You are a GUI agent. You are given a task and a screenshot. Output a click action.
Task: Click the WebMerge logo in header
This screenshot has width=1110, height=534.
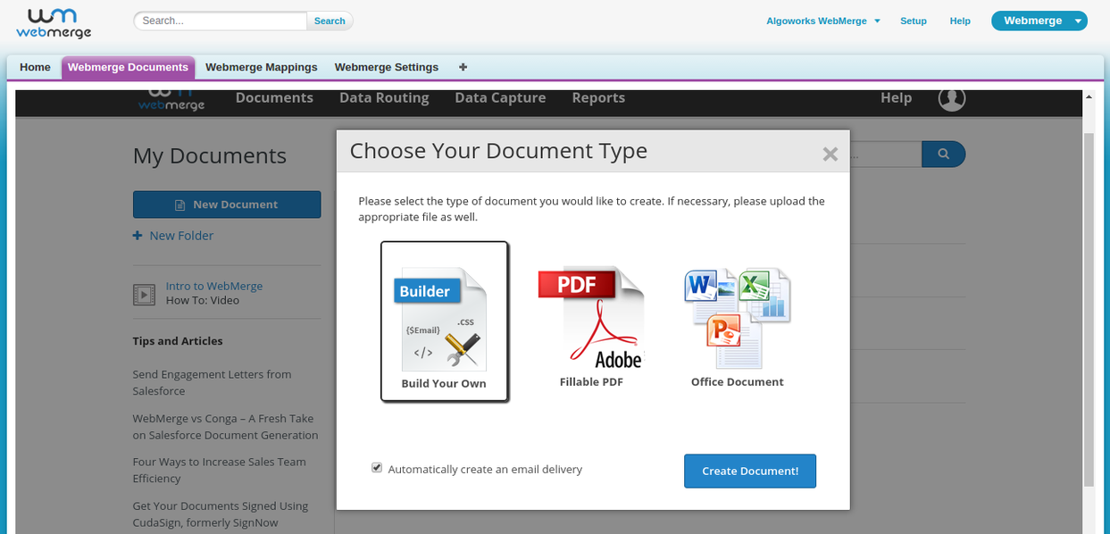click(x=54, y=23)
